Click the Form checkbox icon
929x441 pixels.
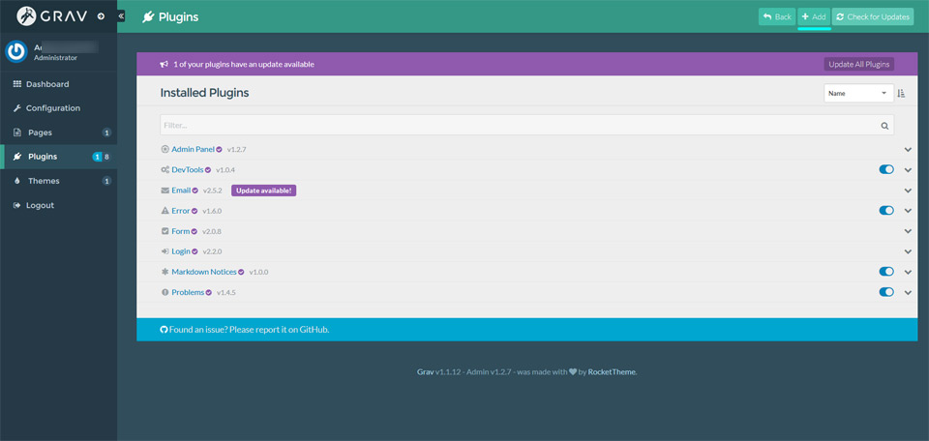pyautogui.click(x=165, y=231)
